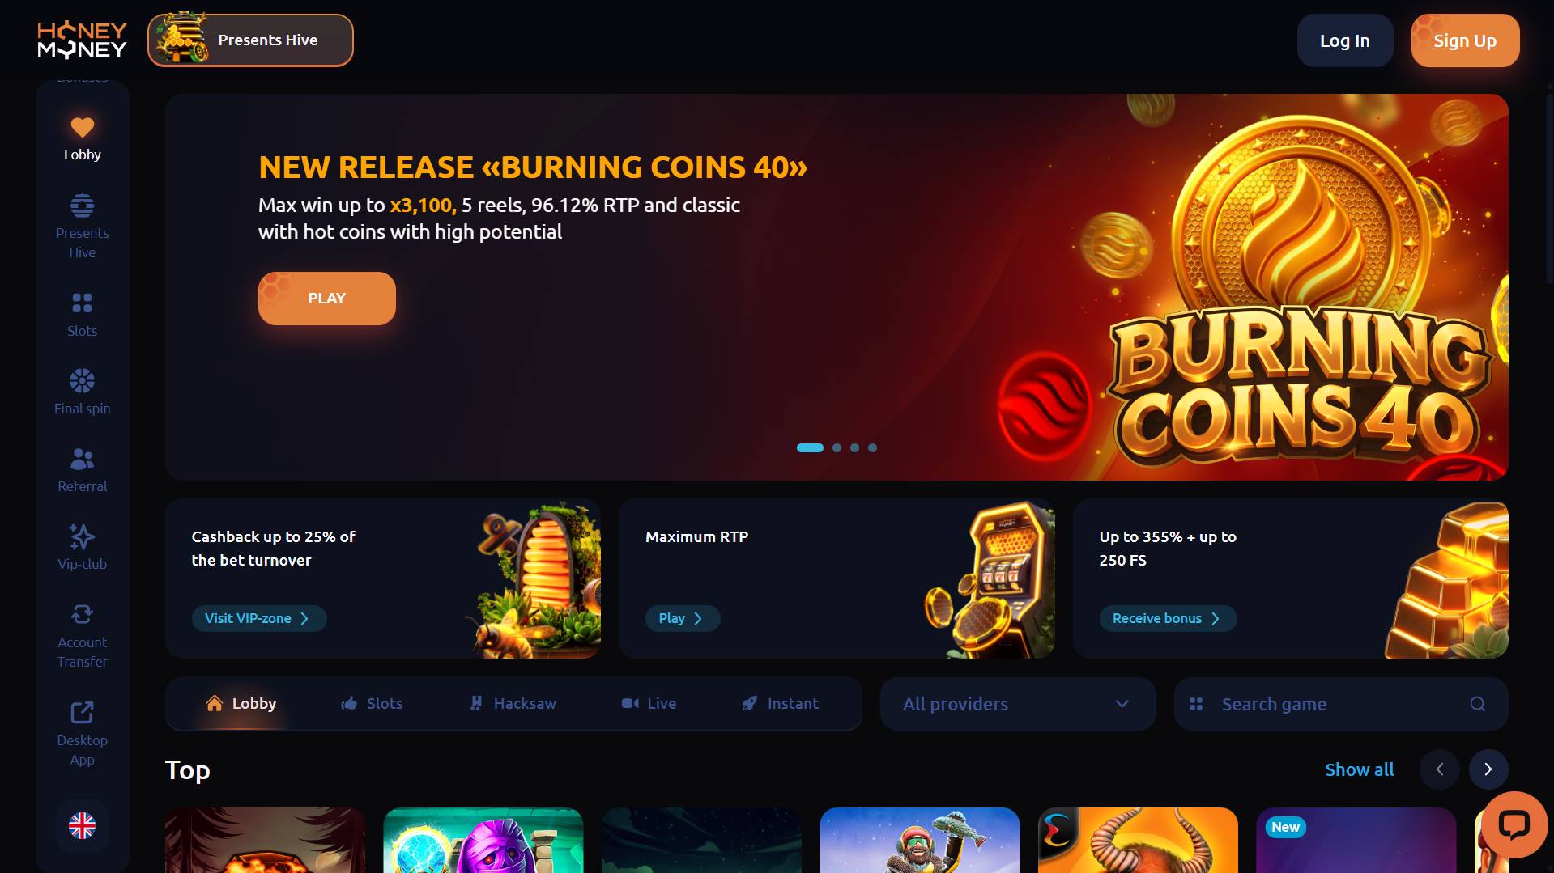Open the Referral people icon
The image size is (1554, 873).
click(82, 460)
